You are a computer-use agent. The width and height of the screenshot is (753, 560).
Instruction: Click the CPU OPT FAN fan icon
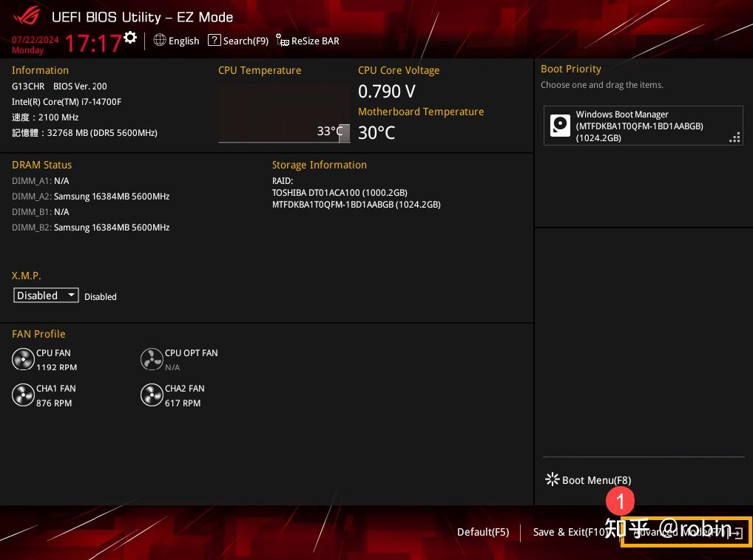pyautogui.click(x=152, y=359)
